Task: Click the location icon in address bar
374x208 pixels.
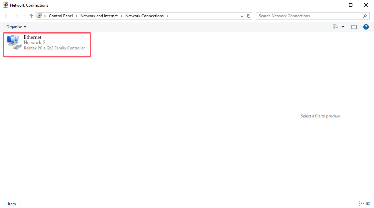Action: click(40, 16)
